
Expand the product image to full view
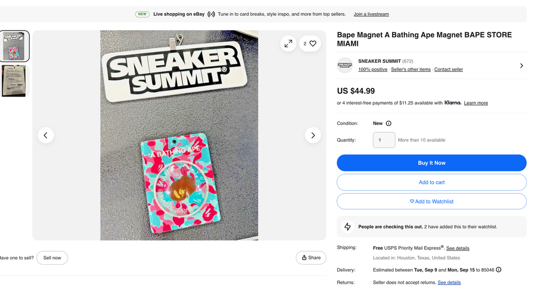288,44
